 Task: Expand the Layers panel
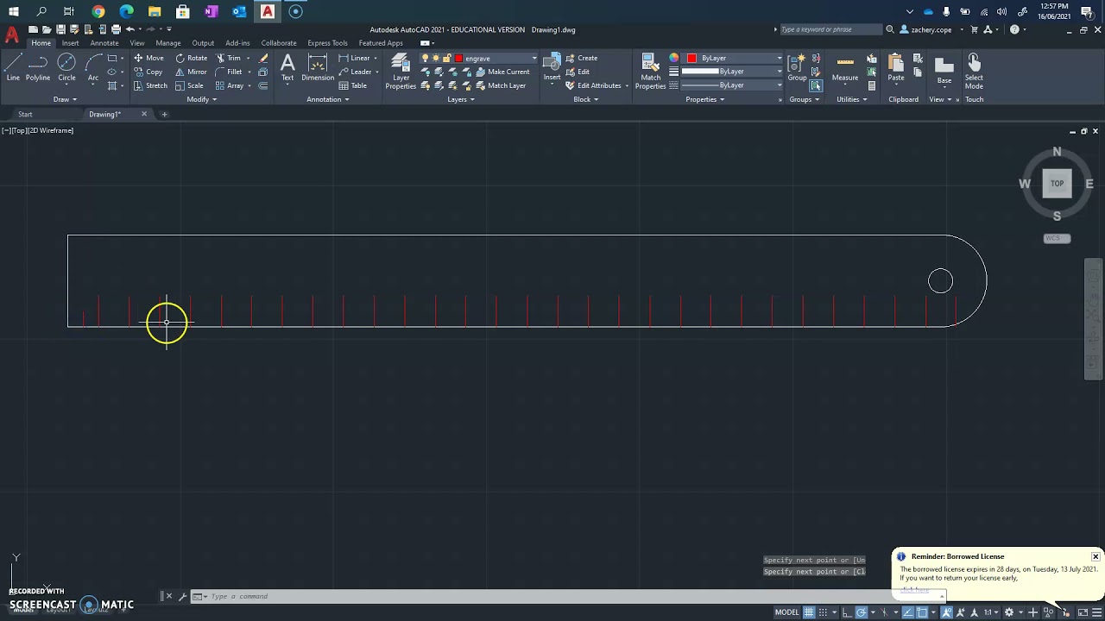coord(461,99)
